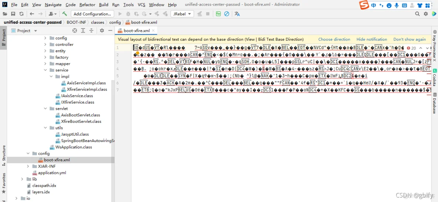This screenshot has height=202, width=438.
Task: Click the Translate toolbar icon
Action: [x=237, y=14]
